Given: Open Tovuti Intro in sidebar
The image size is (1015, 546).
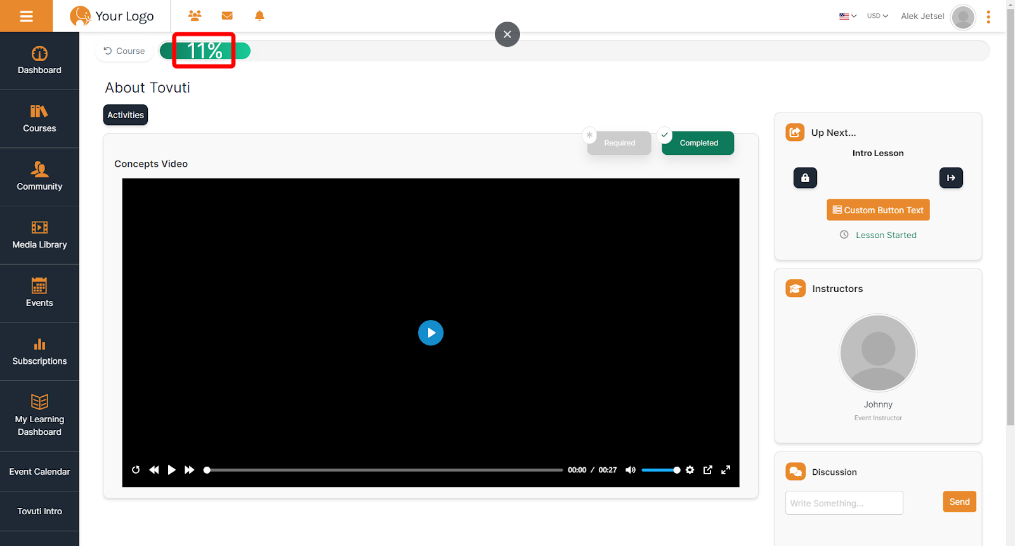Looking at the screenshot, I should 39,511.
